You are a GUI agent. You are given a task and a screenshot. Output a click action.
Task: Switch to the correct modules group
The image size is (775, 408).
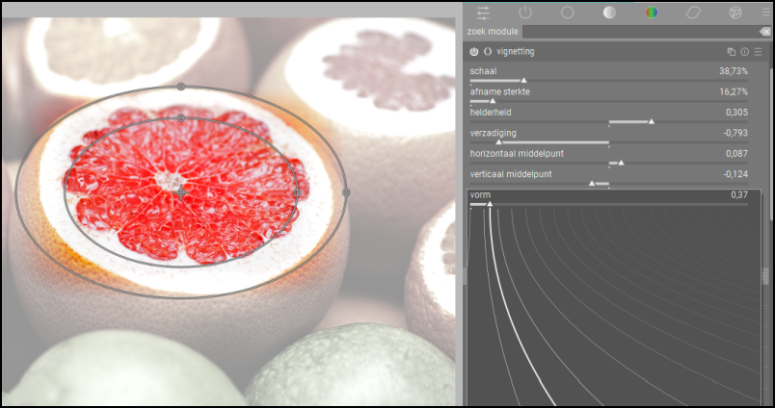693,13
